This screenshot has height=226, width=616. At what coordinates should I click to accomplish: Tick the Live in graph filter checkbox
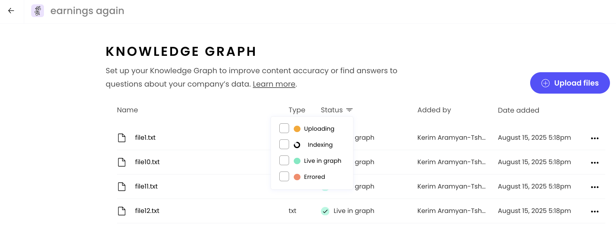(x=284, y=160)
